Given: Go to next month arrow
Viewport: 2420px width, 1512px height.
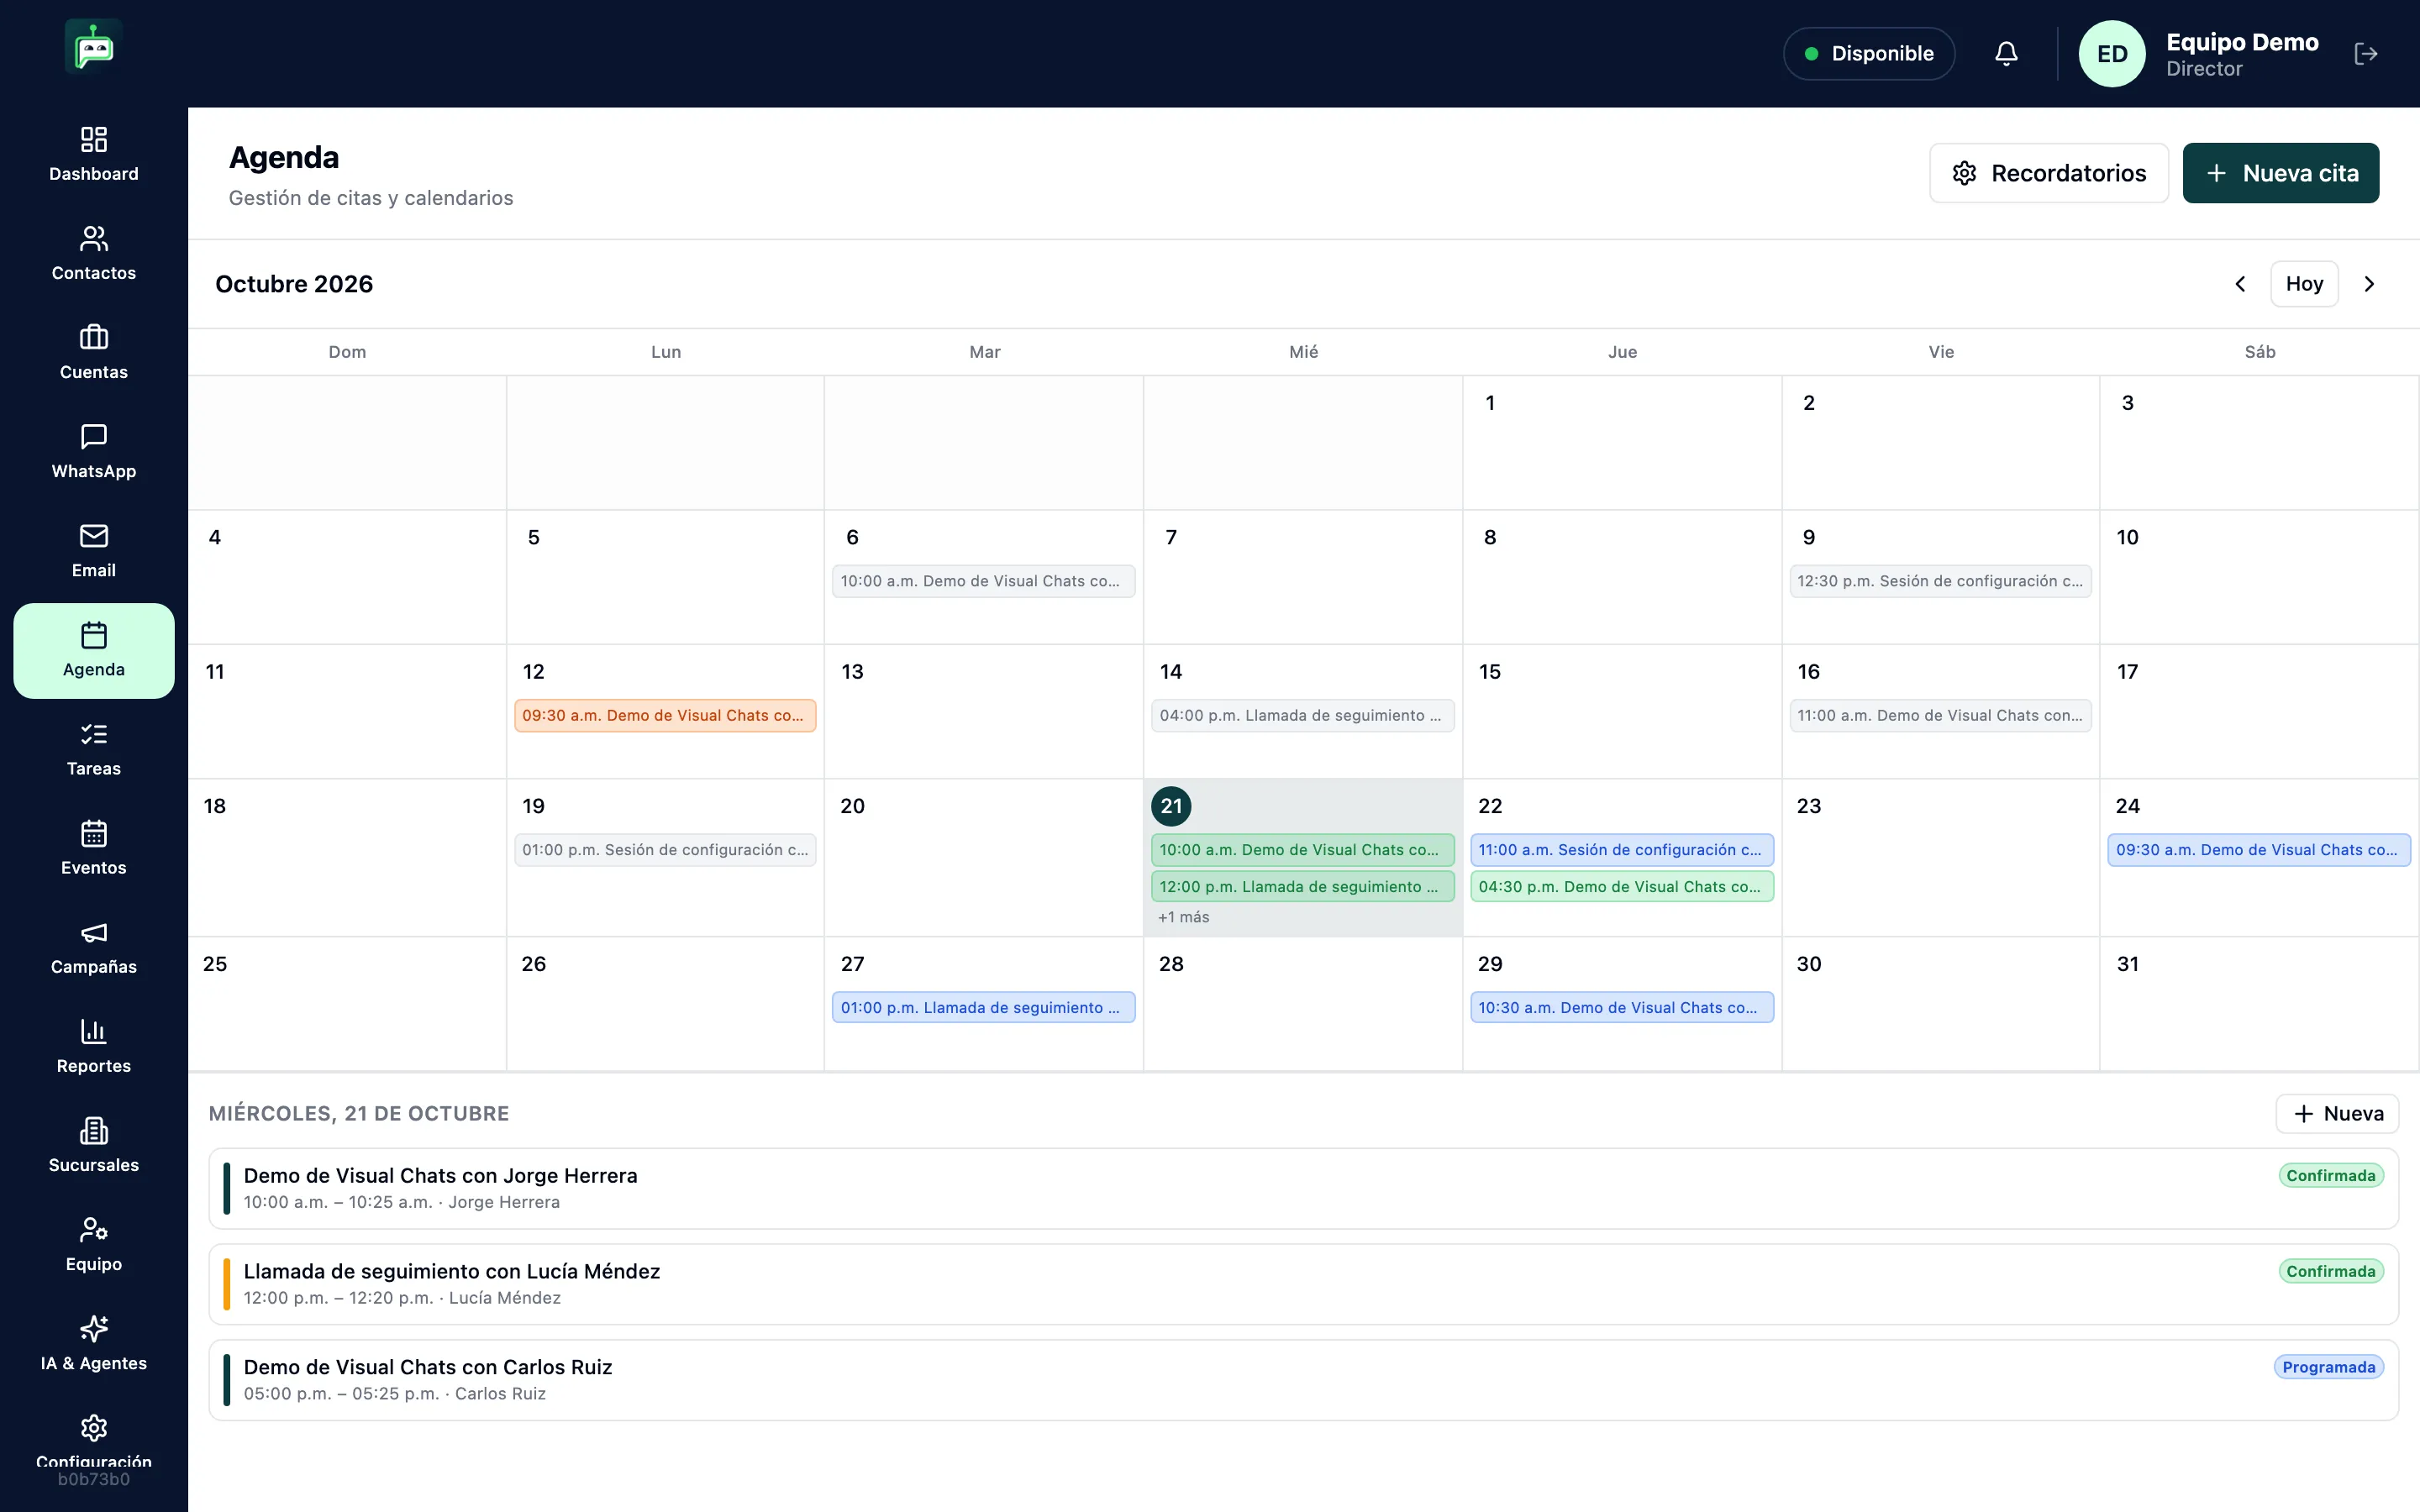Looking at the screenshot, I should (x=2369, y=284).
